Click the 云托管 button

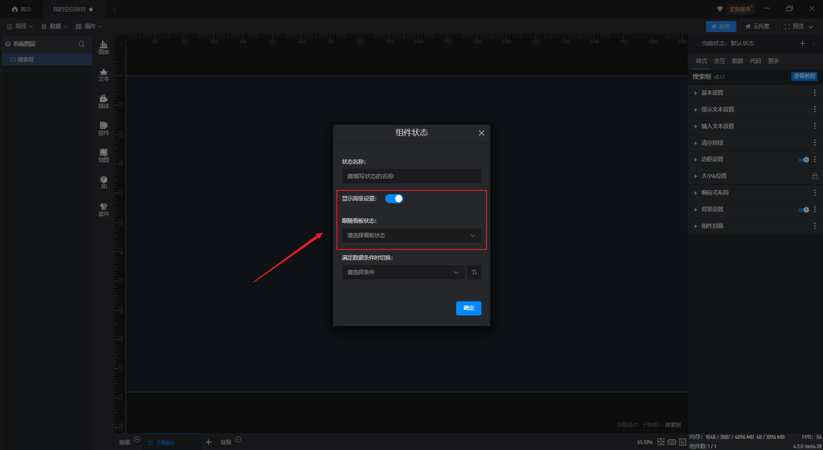click(x=758, y=27)
